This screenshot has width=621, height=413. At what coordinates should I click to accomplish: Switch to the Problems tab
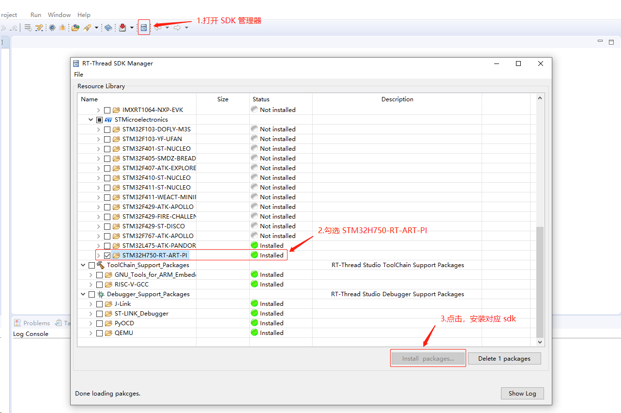[31, 323]
